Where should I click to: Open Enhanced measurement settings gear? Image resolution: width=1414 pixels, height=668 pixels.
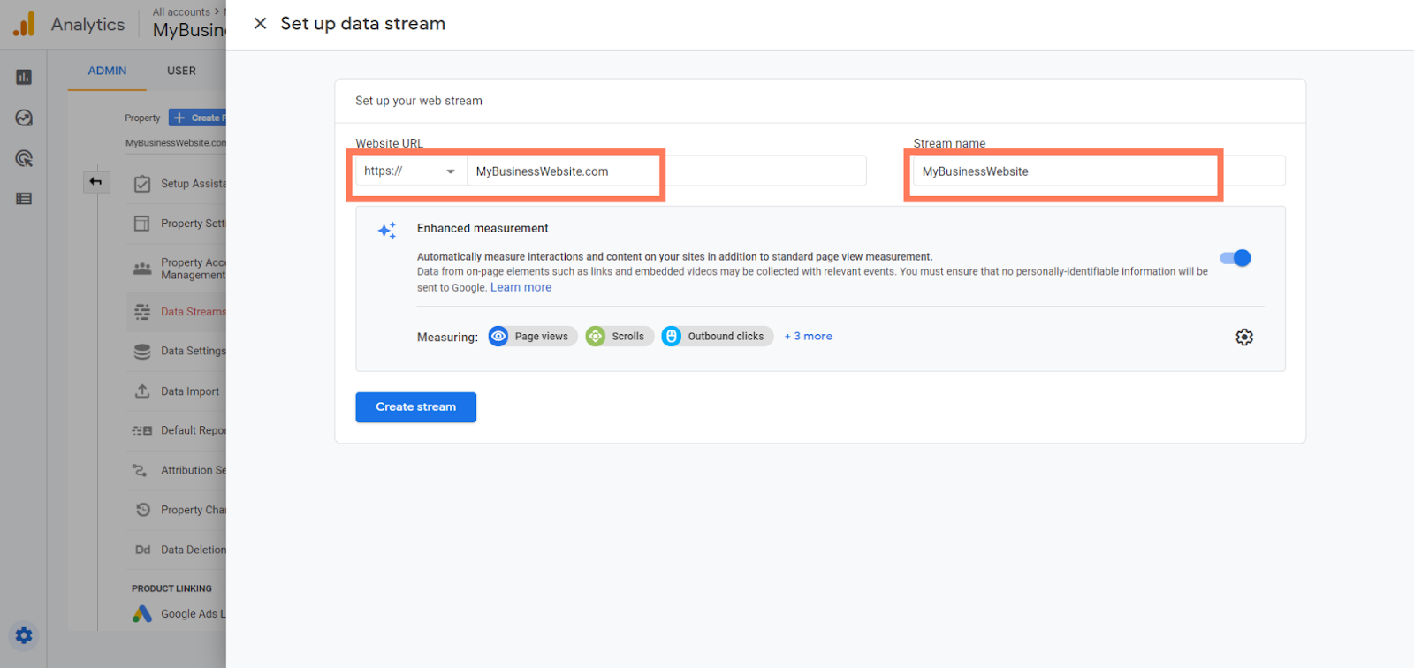click(x=1243, y=337)
